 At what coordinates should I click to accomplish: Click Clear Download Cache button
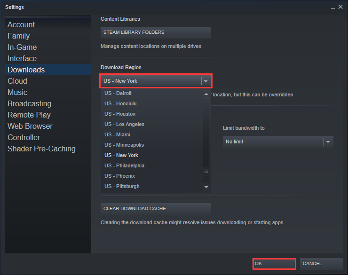tap(156, 208)
